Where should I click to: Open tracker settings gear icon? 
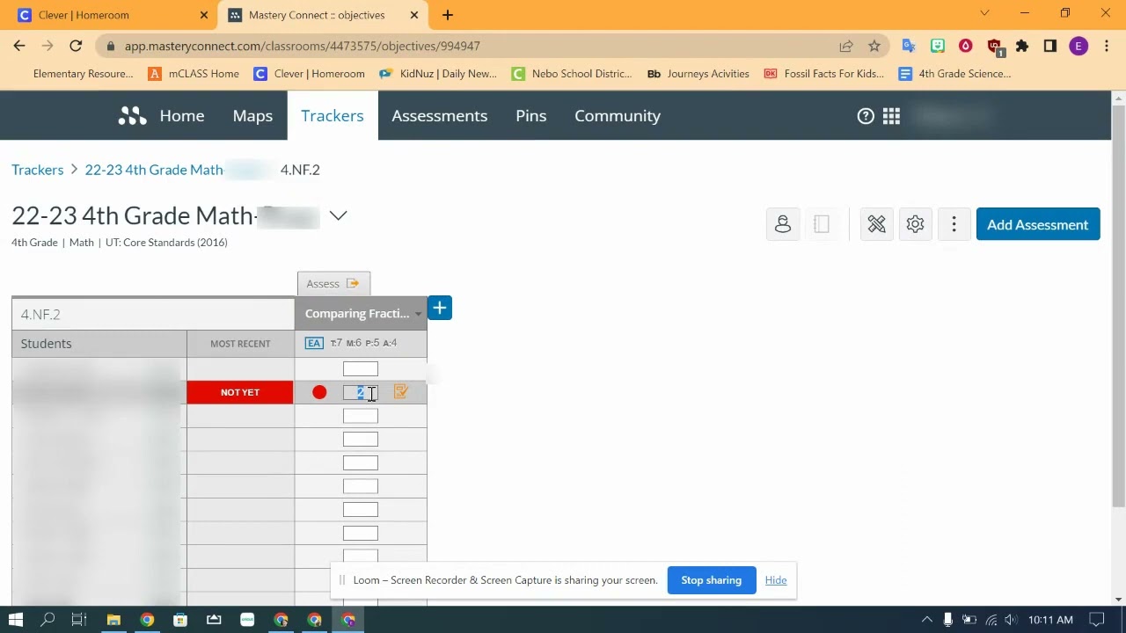click(915, 224)
